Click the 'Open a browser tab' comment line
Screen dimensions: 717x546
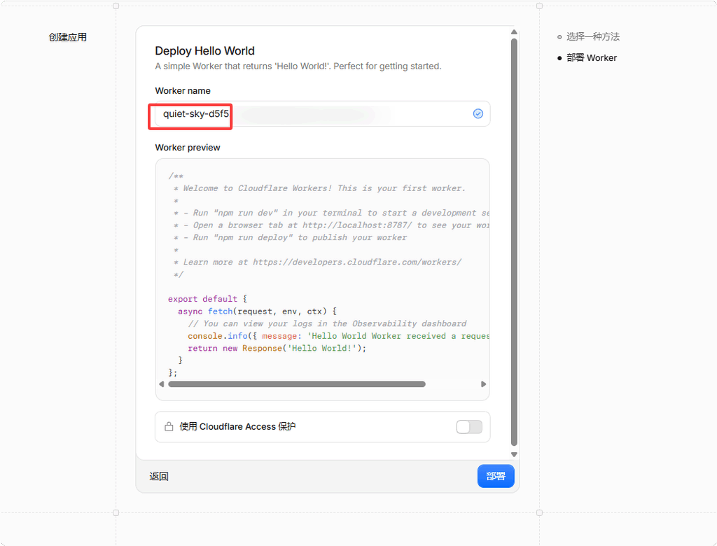pyautogui.click(x=331, y=225)
